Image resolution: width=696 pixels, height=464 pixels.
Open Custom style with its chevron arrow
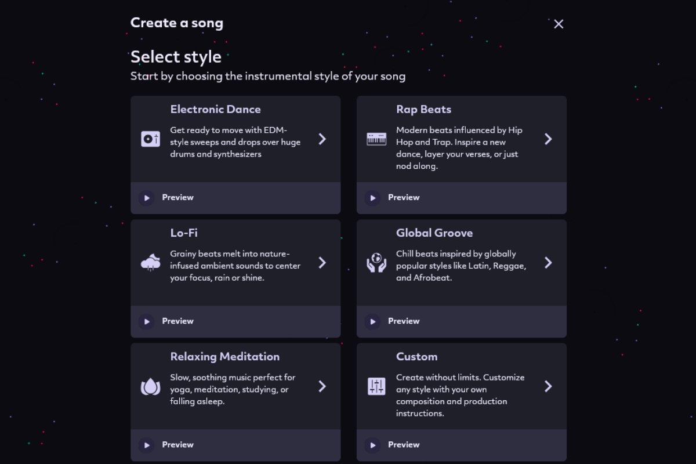548,386
